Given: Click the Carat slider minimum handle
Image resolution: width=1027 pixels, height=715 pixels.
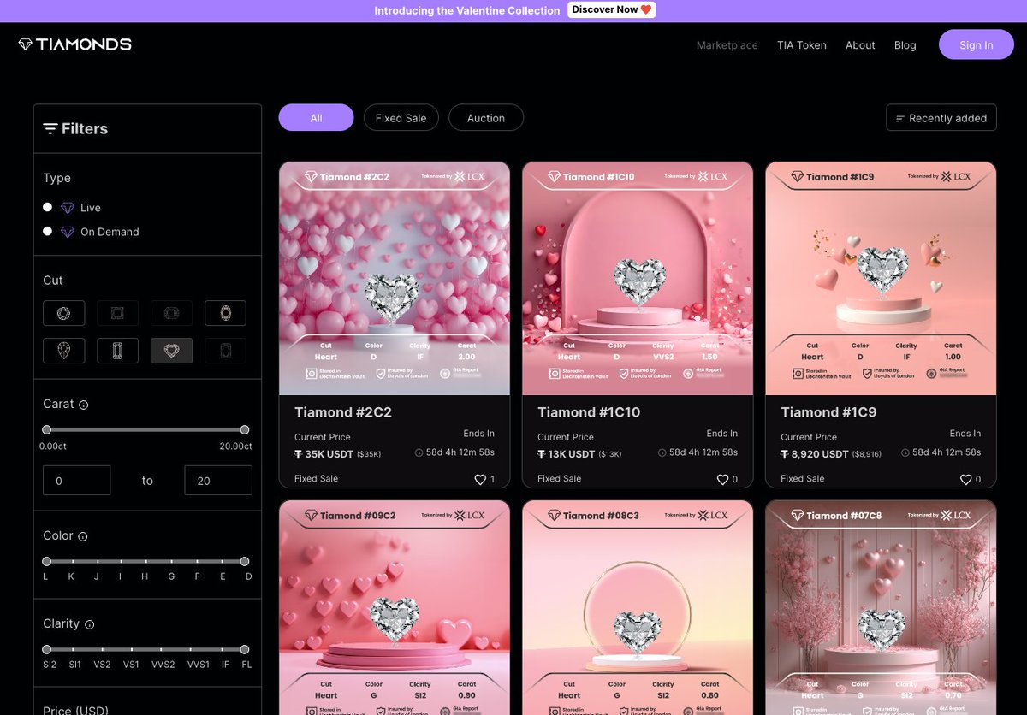Looking at the screenshot, I should [x=47, y=430].
